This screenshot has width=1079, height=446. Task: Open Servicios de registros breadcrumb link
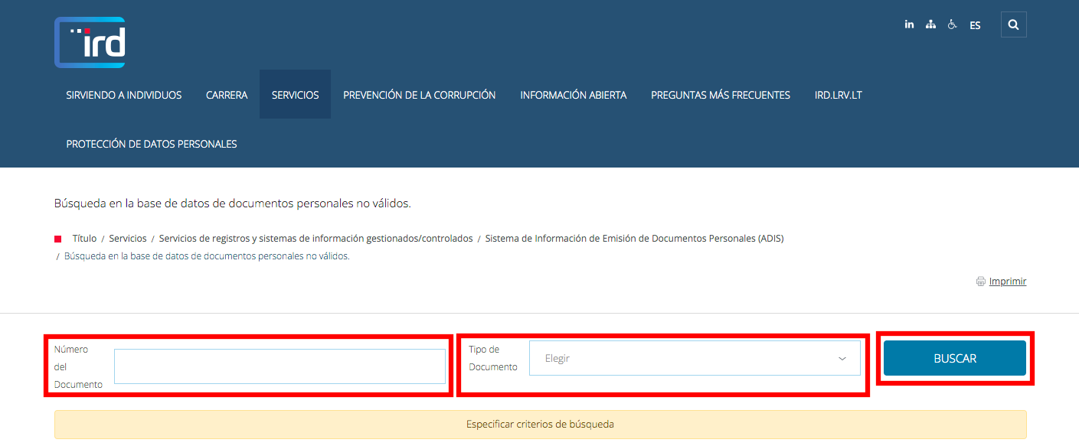click(x=316, y=239)
